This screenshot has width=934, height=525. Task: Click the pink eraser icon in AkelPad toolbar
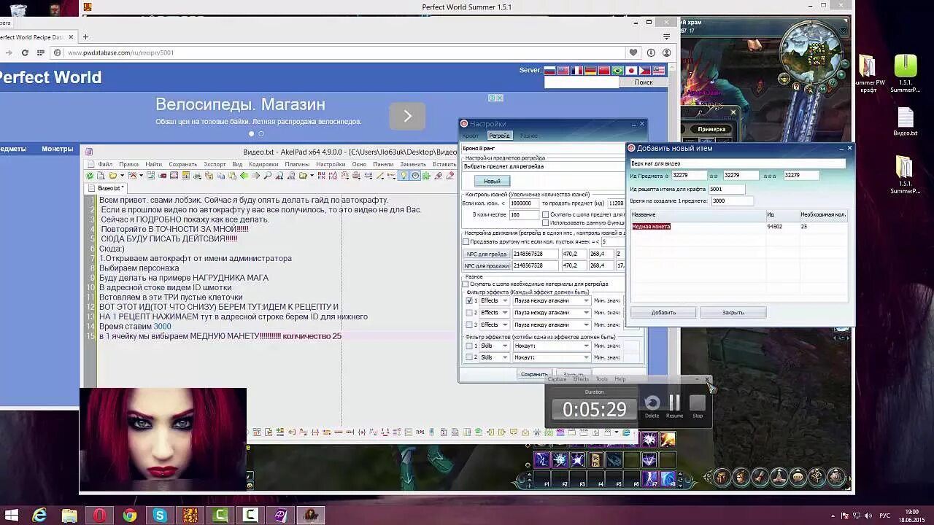pyautogui.click(x=450, y=176)
